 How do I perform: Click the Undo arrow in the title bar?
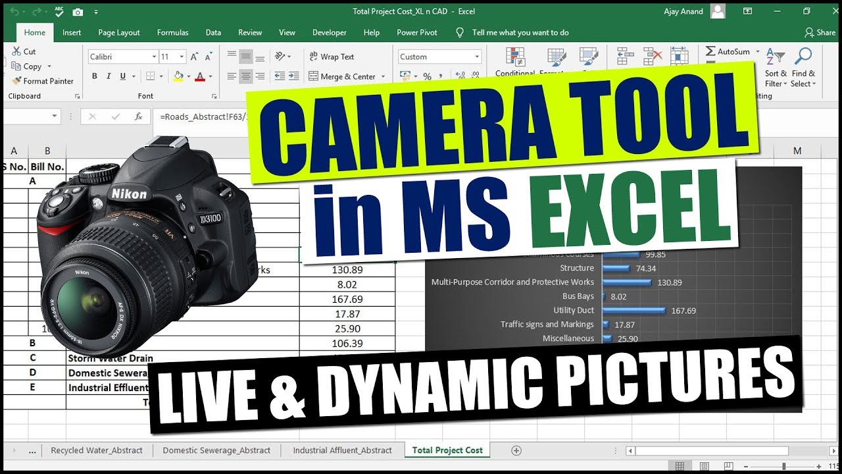click(x=14, y=12)
